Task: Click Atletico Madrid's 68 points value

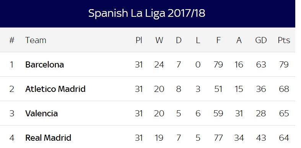Action: (284, 89)
